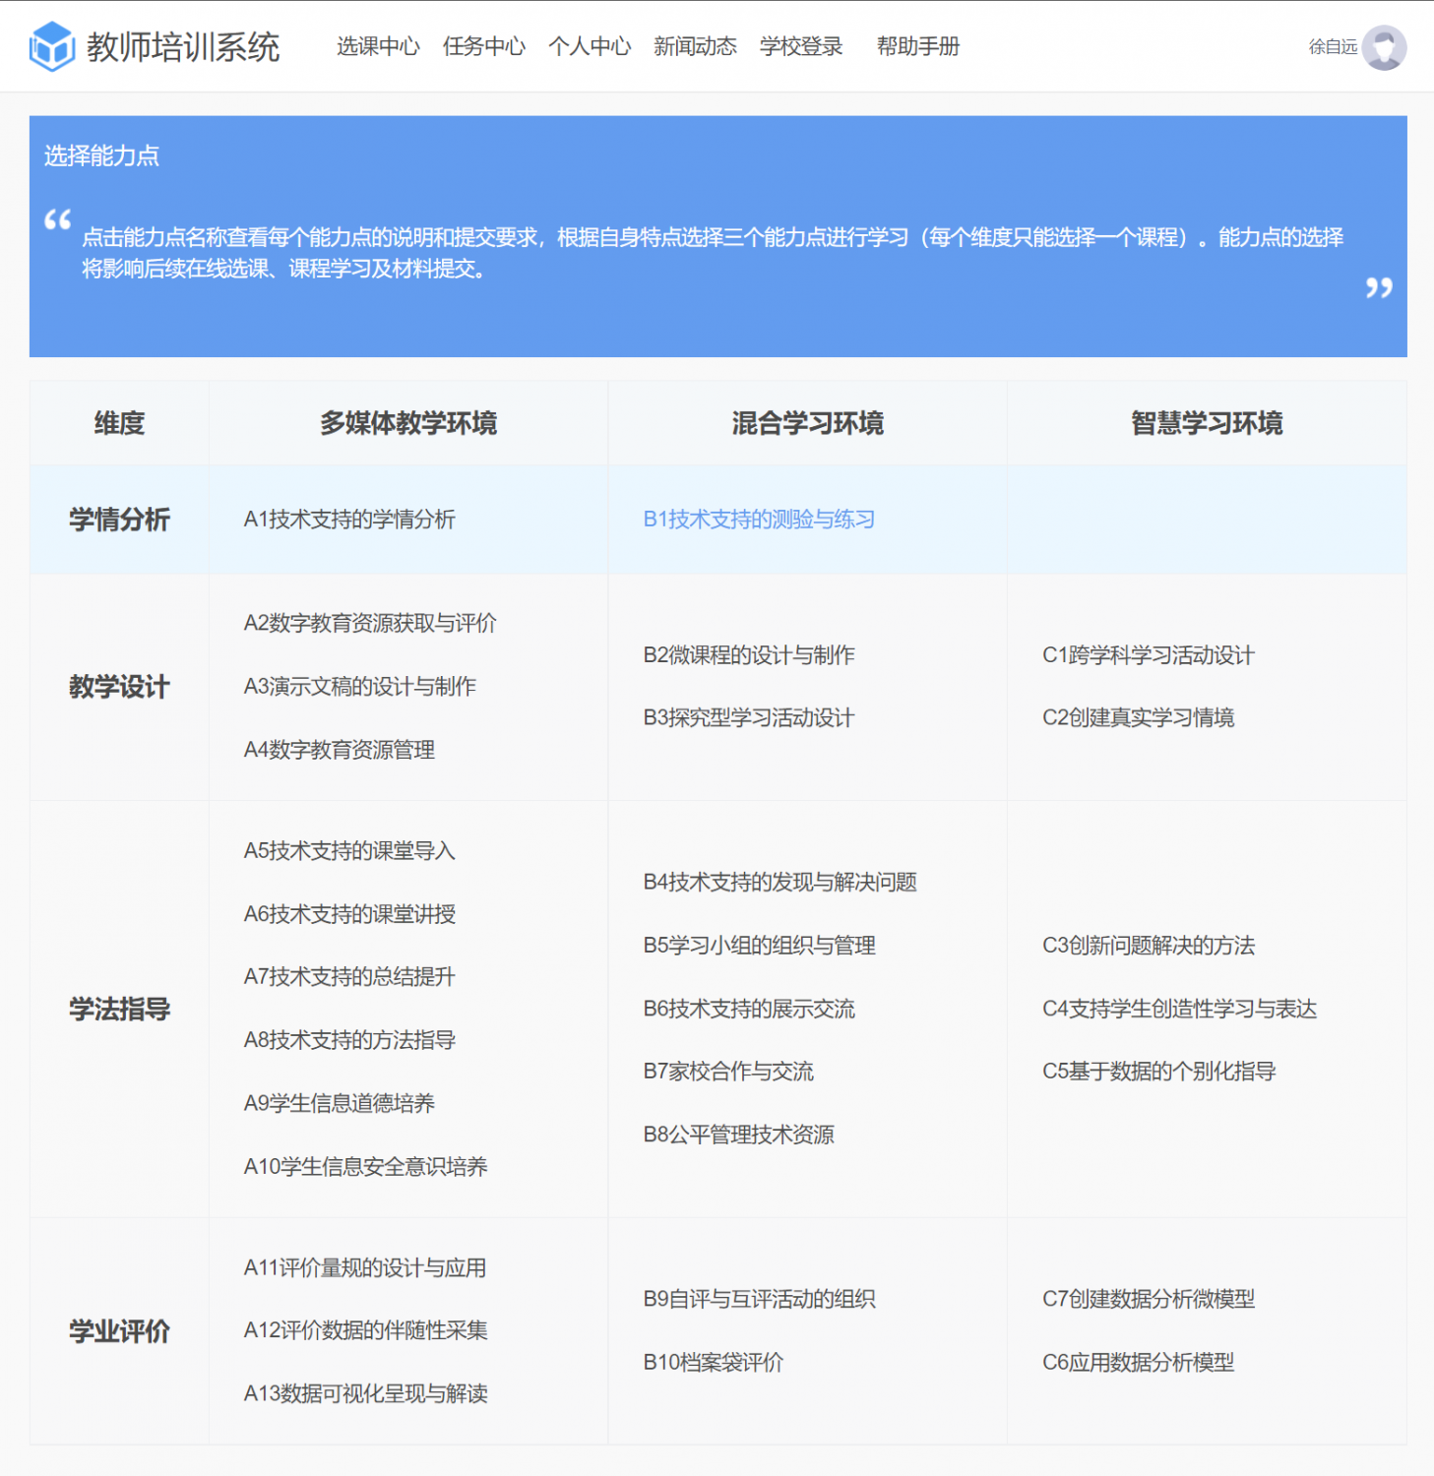Click the 维度 header cell

(x=119, y=423)
